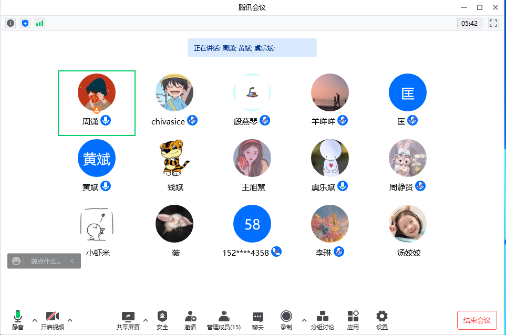Screen dimensions: 506x335
Task: Select chivasice's cartoon avatar
Action: pyautogui.click(x=174, y=92)
